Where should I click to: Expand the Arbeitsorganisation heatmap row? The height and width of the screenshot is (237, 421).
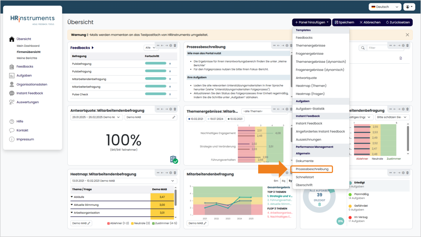72,213
